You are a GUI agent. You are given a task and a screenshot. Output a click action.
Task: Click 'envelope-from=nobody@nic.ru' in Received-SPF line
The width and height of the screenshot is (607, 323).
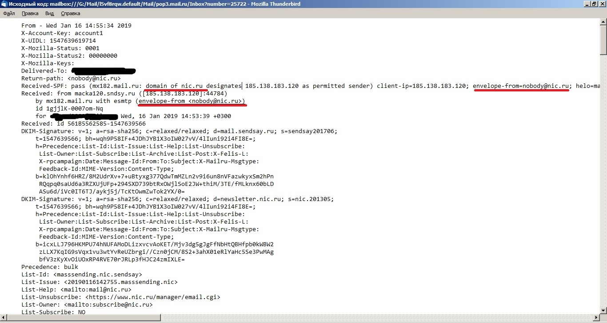521,86
